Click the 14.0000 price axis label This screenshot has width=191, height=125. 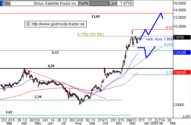pyautogui.click(x=180, y=10)
